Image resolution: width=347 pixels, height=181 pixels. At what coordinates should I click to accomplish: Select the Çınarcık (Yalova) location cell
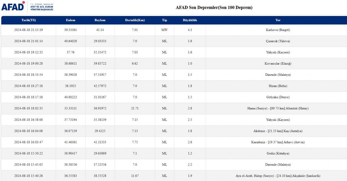[x=278, y=41]
